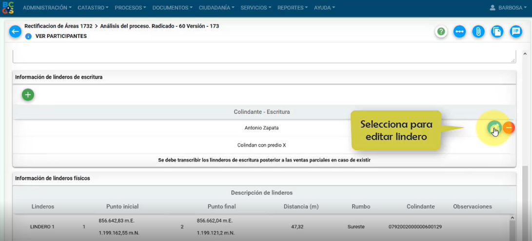Click the Rectificacion de Áreas 1732 breadcrumb
The image size is (532, 241).
tap(58, 26)
